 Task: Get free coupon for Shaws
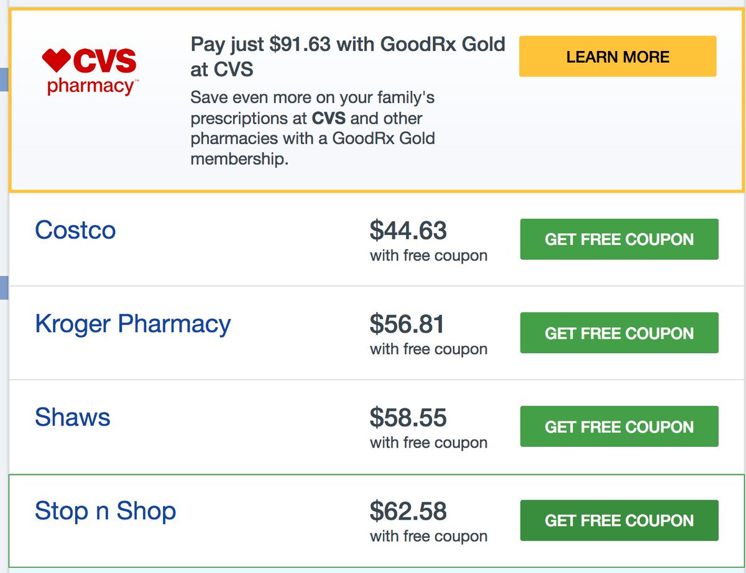point(619,426)
